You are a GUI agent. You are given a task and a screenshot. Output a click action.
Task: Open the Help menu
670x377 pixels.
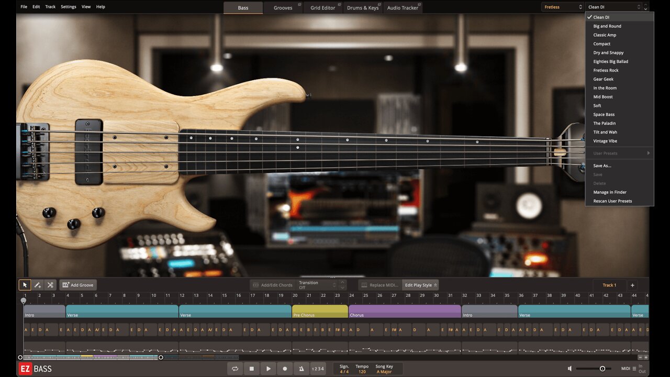pos(100,7)
